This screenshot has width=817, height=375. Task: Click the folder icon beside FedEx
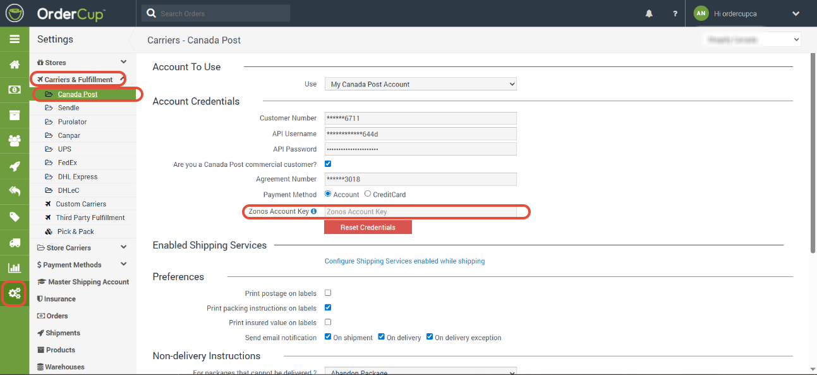pos(49,163)
